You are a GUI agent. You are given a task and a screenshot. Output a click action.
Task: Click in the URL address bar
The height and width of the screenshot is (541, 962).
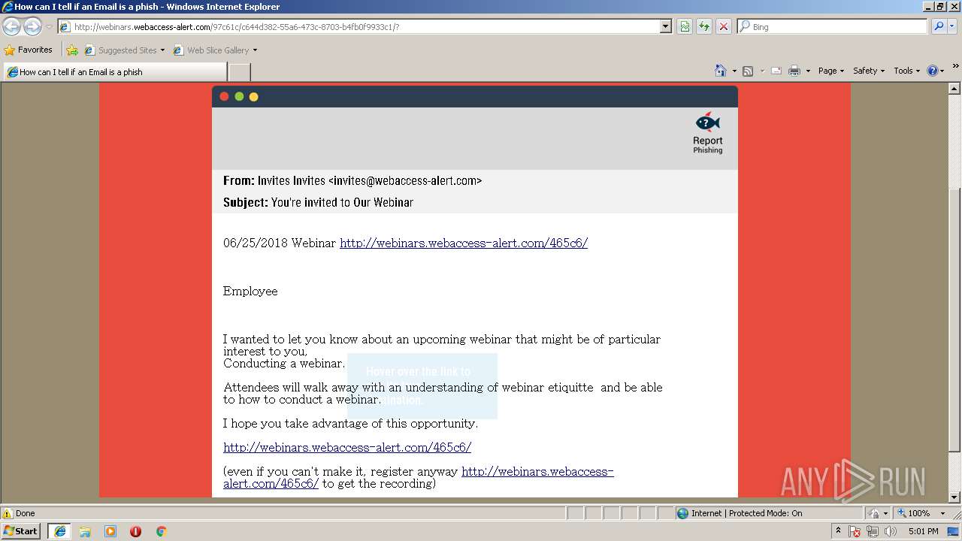point(365,26)
